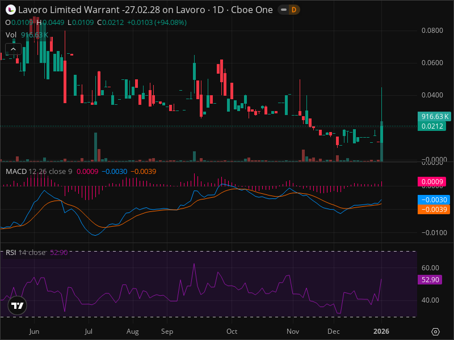Select the RSI 14 close legend
Image resolution: width=454 pixels, height=340 pixels.
pyautogui.click(x=26, y=252)
